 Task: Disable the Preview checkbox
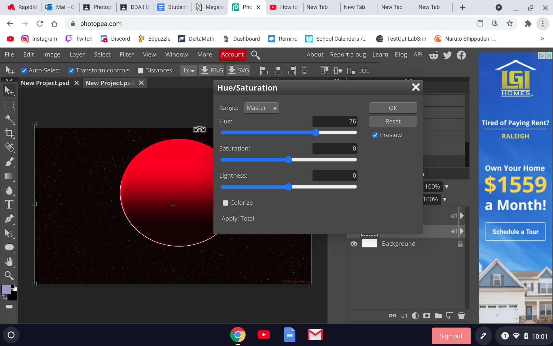[375, 135]
